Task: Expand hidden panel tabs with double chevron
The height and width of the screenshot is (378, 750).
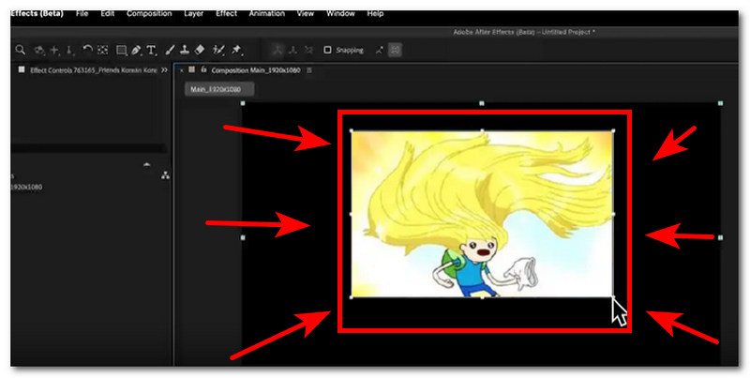Action: (x=165, y=69)
